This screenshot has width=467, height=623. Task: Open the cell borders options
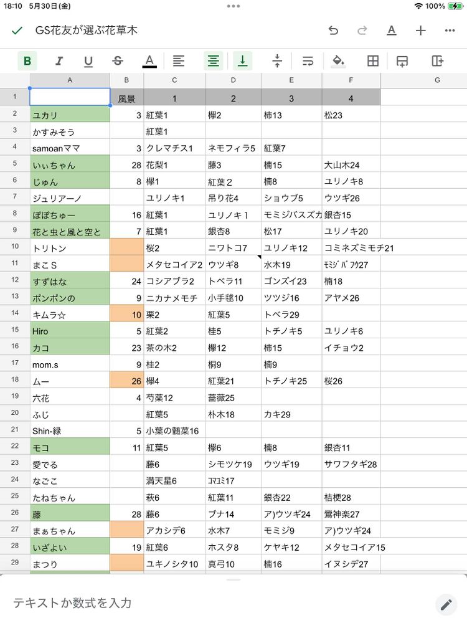click(x=372, y=60)
